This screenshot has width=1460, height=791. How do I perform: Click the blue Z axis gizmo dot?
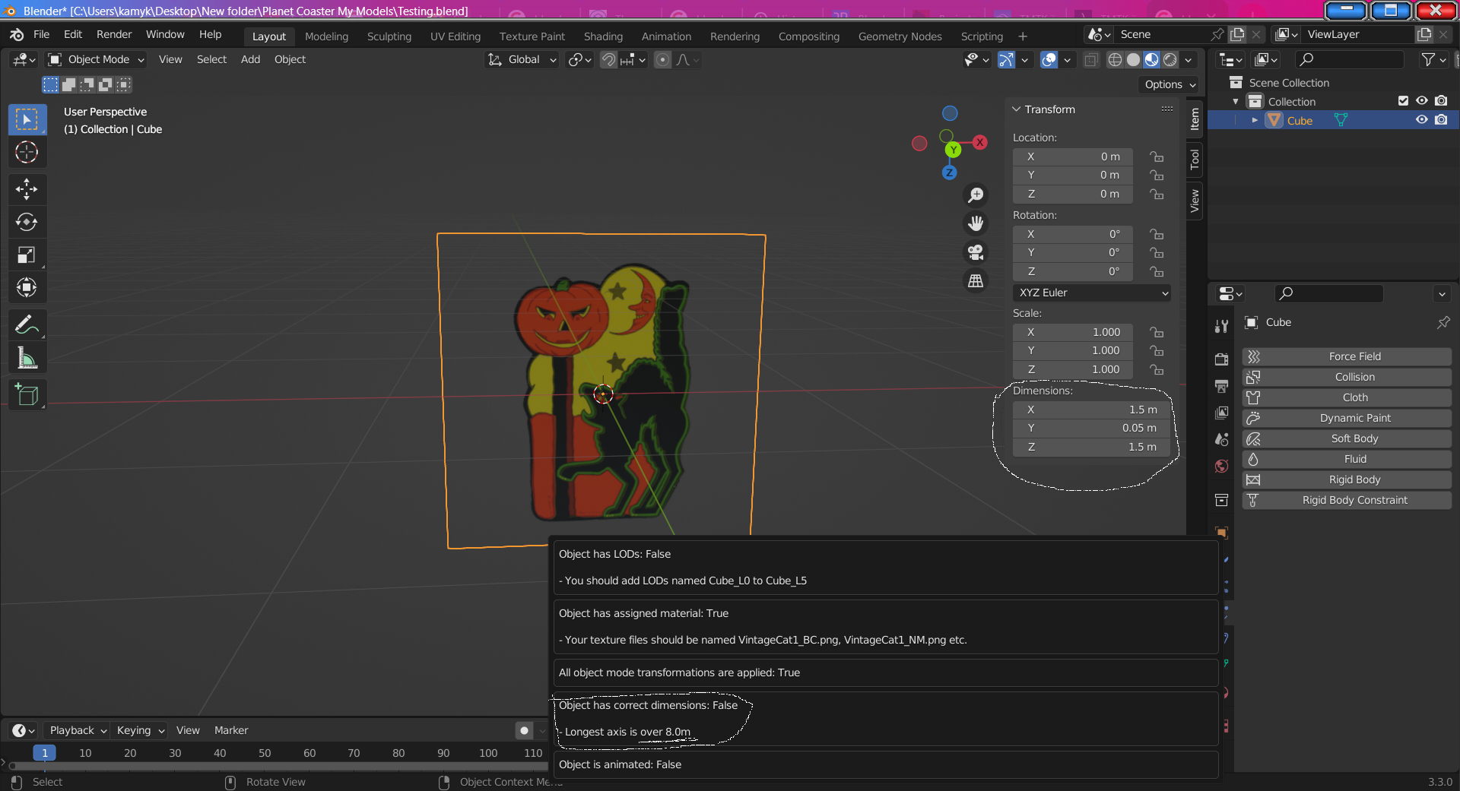point(949,173)
